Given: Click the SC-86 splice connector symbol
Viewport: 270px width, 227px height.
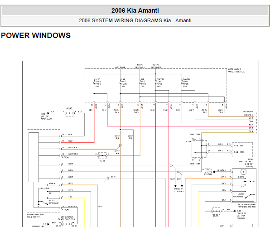Looking at the screenshot, I should pos(102,155).
